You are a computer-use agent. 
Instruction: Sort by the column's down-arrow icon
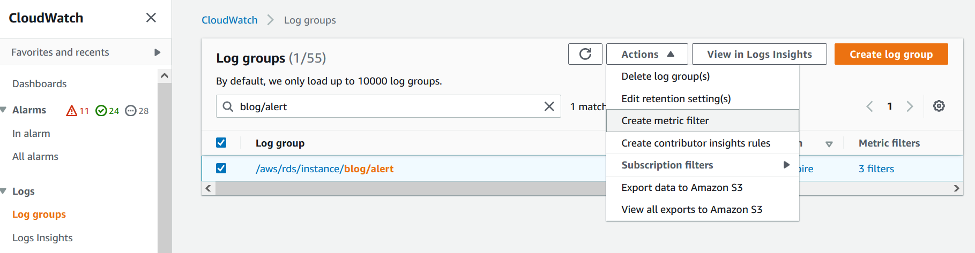point(829,144)
